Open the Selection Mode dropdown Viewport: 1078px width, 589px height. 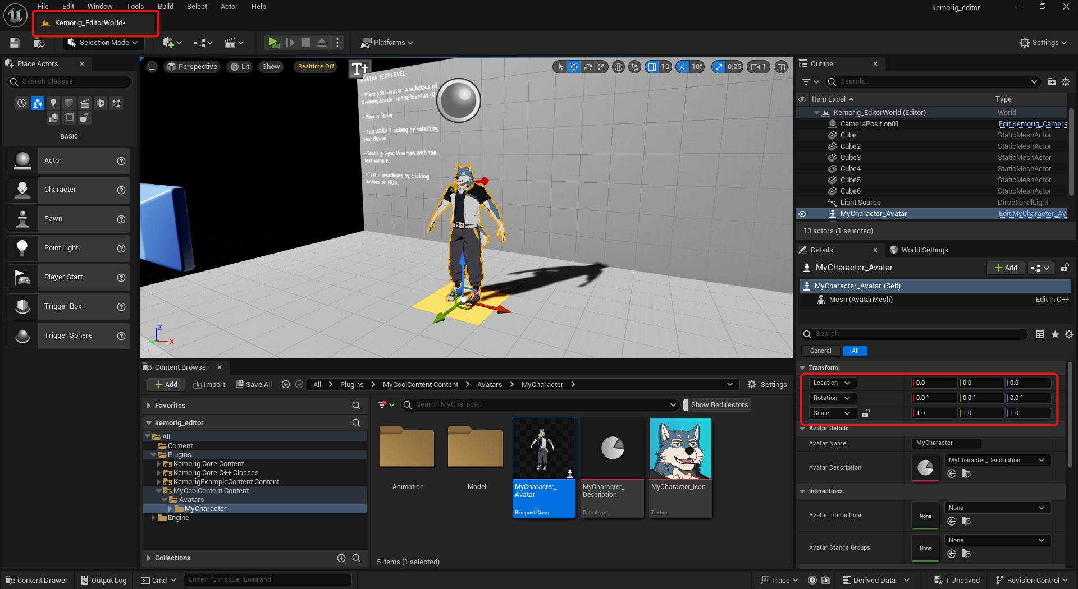(x=102, y=43)
